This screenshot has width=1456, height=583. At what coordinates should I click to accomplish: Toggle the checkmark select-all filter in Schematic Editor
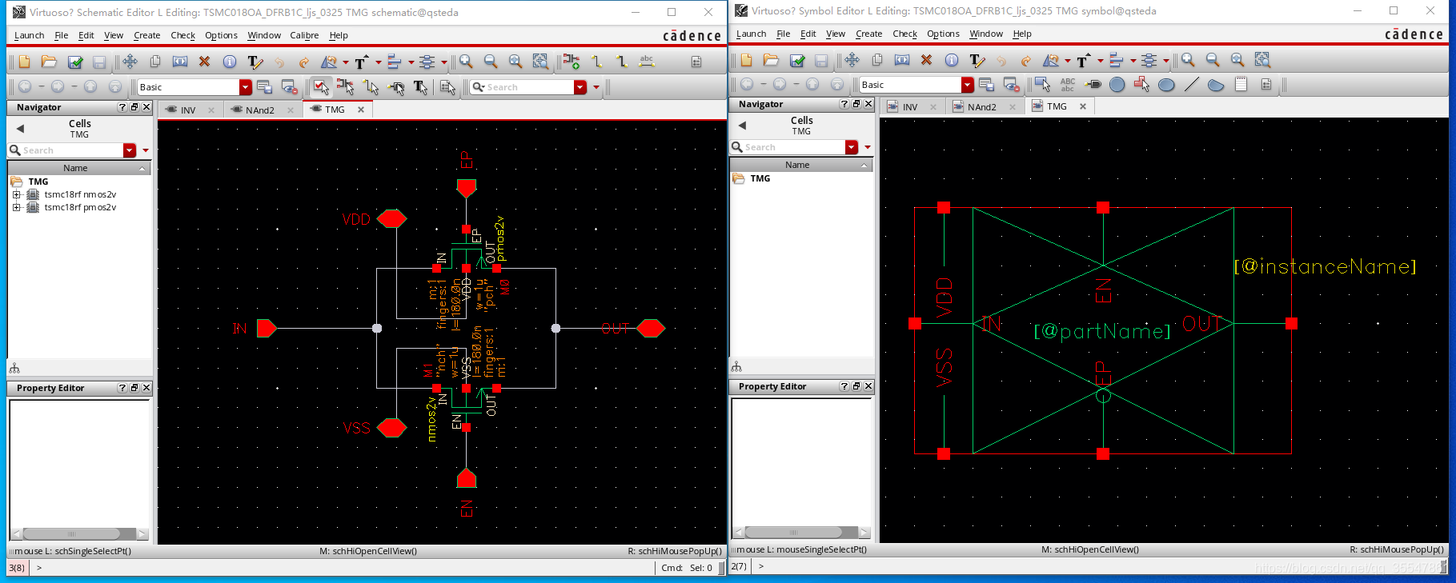[x=321, y=86]
